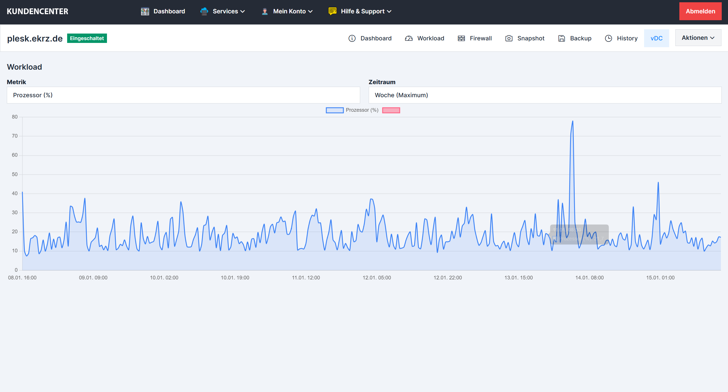The width and height of the screenshot is (728, 392).
Task: Click the History clock icon
Action: 608,38
